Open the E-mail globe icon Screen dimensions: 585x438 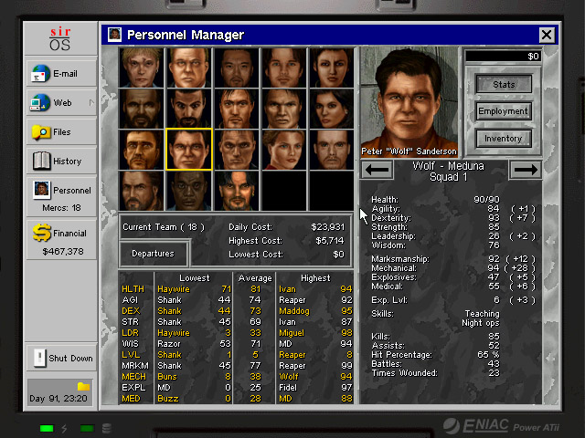(x=40, y=73)
